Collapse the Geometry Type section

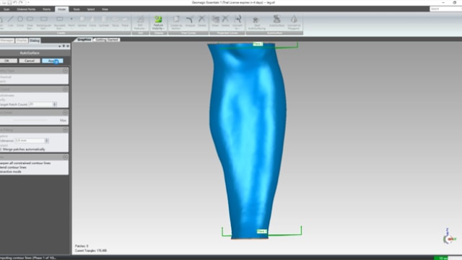pyautogui.click(x=66, y=71)
